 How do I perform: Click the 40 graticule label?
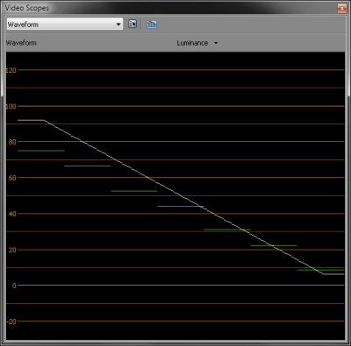pyautogui.click(x=12, y=214)
